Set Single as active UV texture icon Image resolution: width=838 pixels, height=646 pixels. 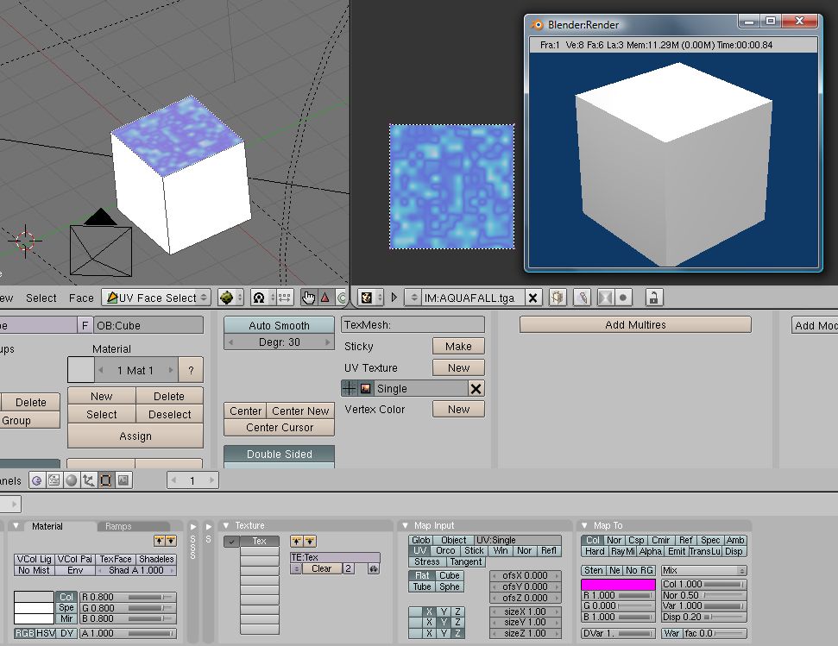[x=349, y=389]
